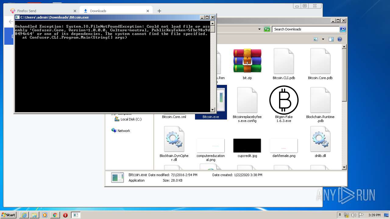Select the Blockchain.Runtime.pdb file icon
The height and width of the screenshot is (219, 390).
click(x=320, y=100)
